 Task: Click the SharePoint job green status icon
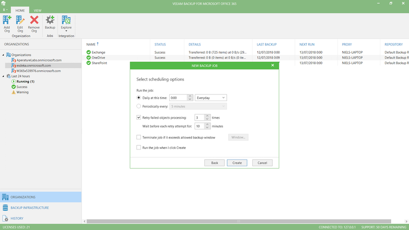pos(89,63)
